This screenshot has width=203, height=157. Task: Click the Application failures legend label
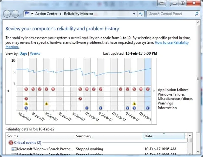[173, 90]
